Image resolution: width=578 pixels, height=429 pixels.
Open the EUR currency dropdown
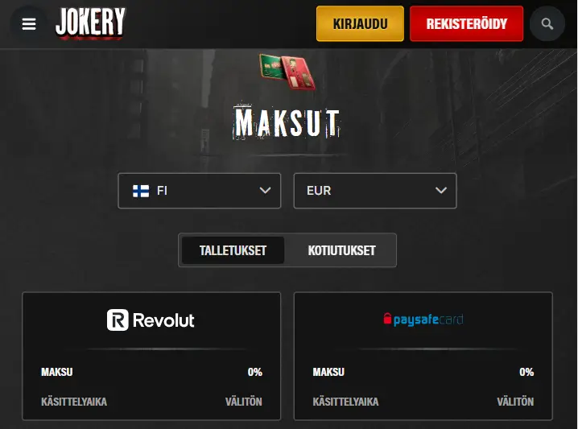point(375,191)
